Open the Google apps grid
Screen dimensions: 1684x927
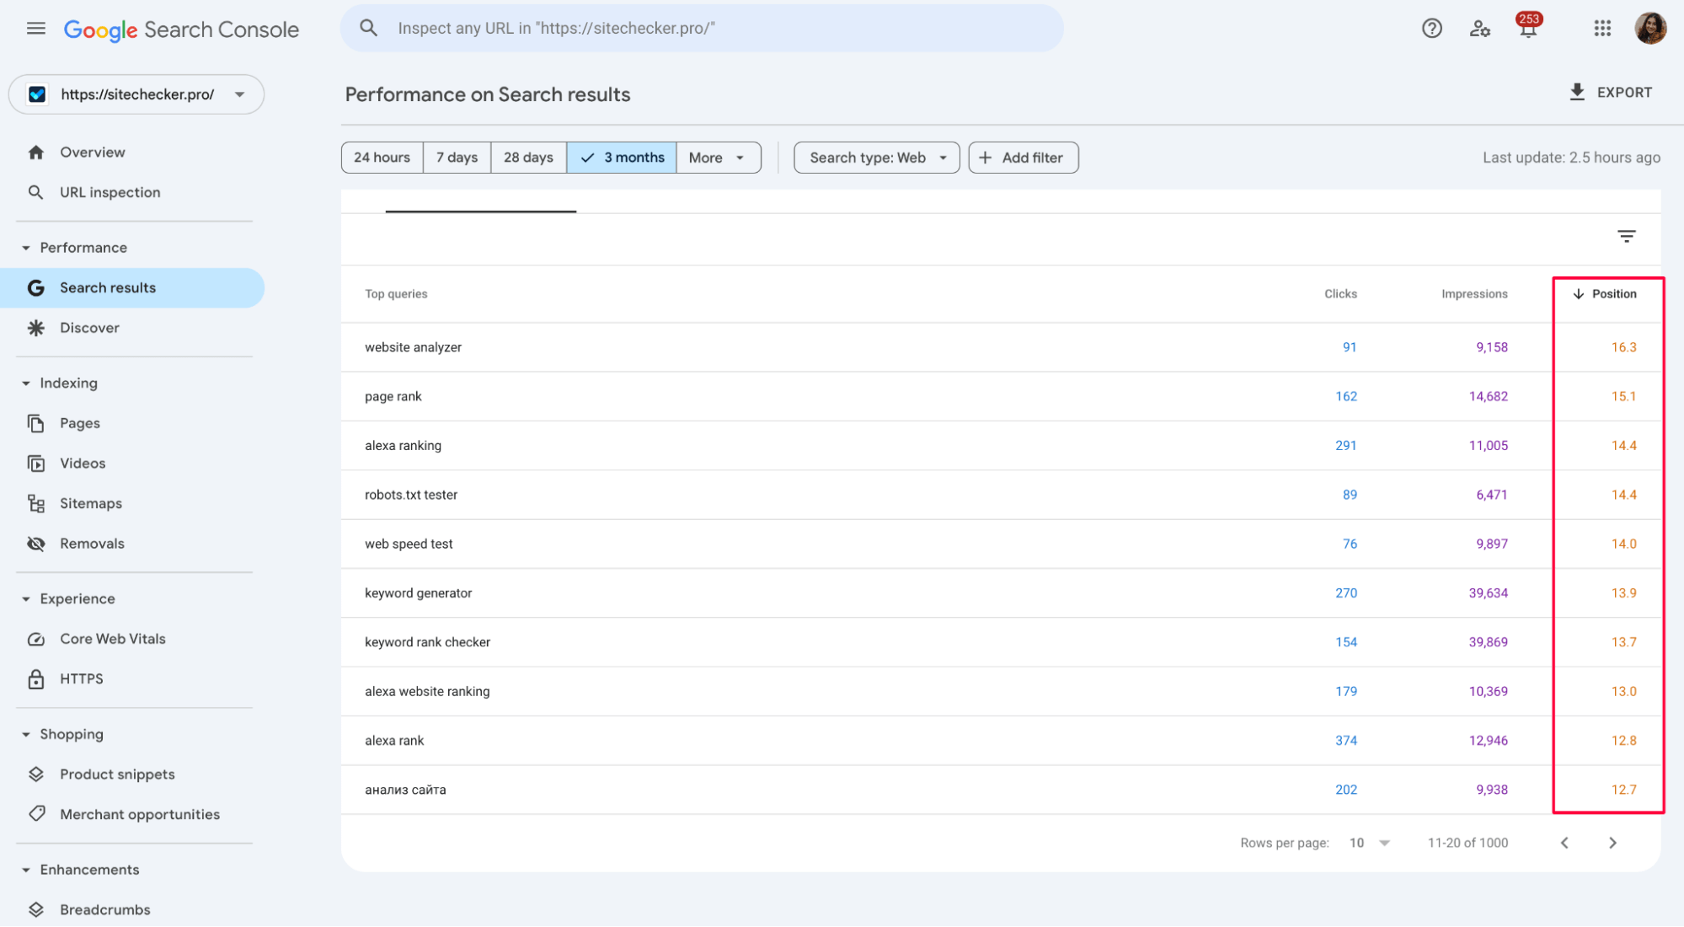pyautogui.click(x=1602, y=29)
